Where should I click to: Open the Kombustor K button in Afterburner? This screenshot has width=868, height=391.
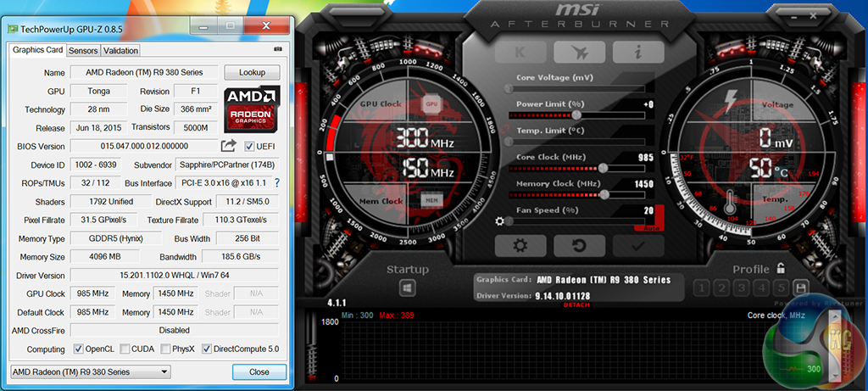[520, 53]
